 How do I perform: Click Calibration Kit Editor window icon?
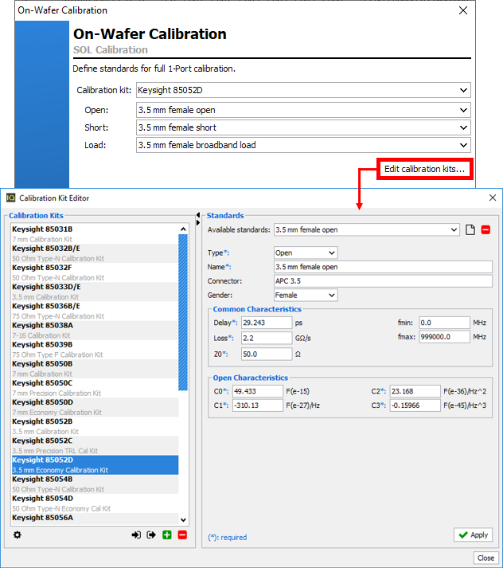pyautogui.click(x=11, y=198)
